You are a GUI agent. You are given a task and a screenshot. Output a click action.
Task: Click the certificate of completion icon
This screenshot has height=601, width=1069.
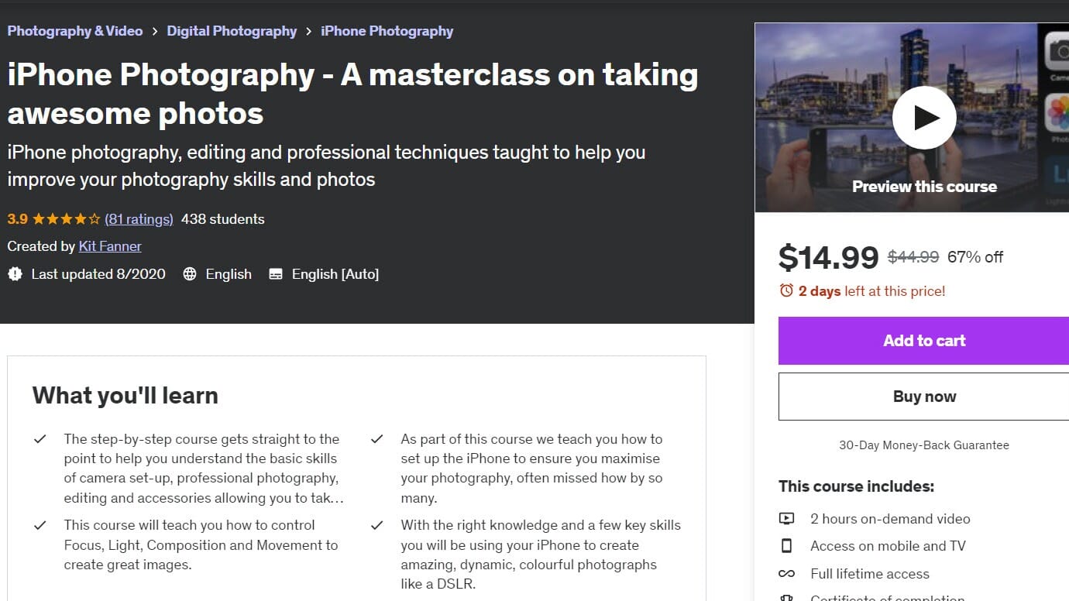[786, 597]
